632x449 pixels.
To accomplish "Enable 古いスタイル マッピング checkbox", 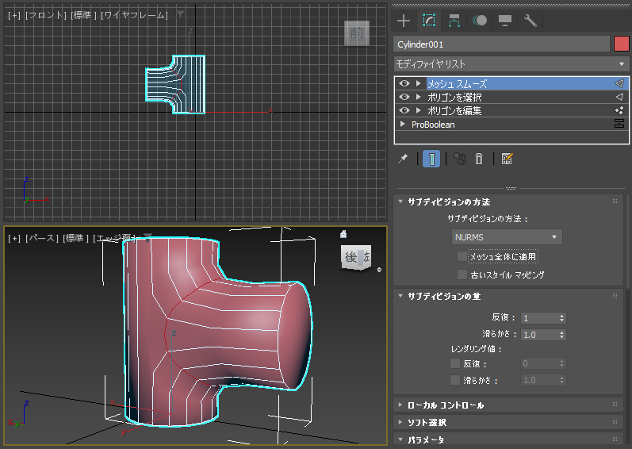I will 462,274.
